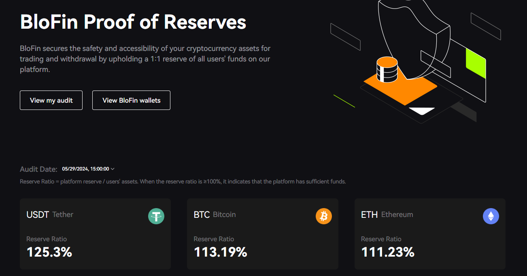Click the 111.23% reserve ratio value
527x276 pixels.
[x=388, y=252]
